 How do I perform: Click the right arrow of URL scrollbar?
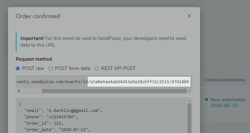pyautogui.click(x=190, y=91)
